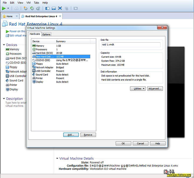
Task: Click Display in main window Devices list
Action: 12,89
